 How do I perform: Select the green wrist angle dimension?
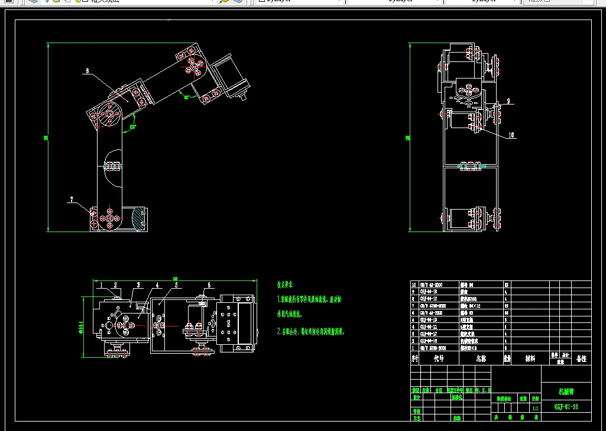click(x=186, y=97)
